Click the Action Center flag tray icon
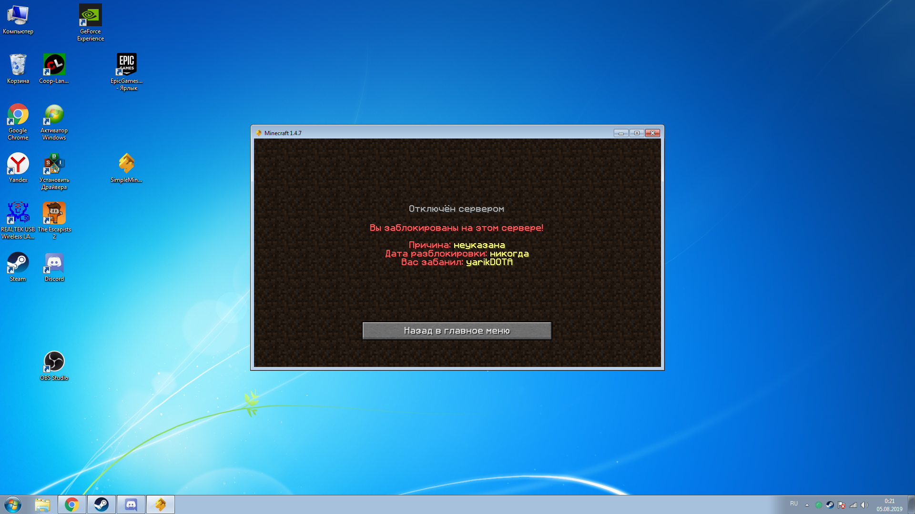 click(x=842, y=505)
